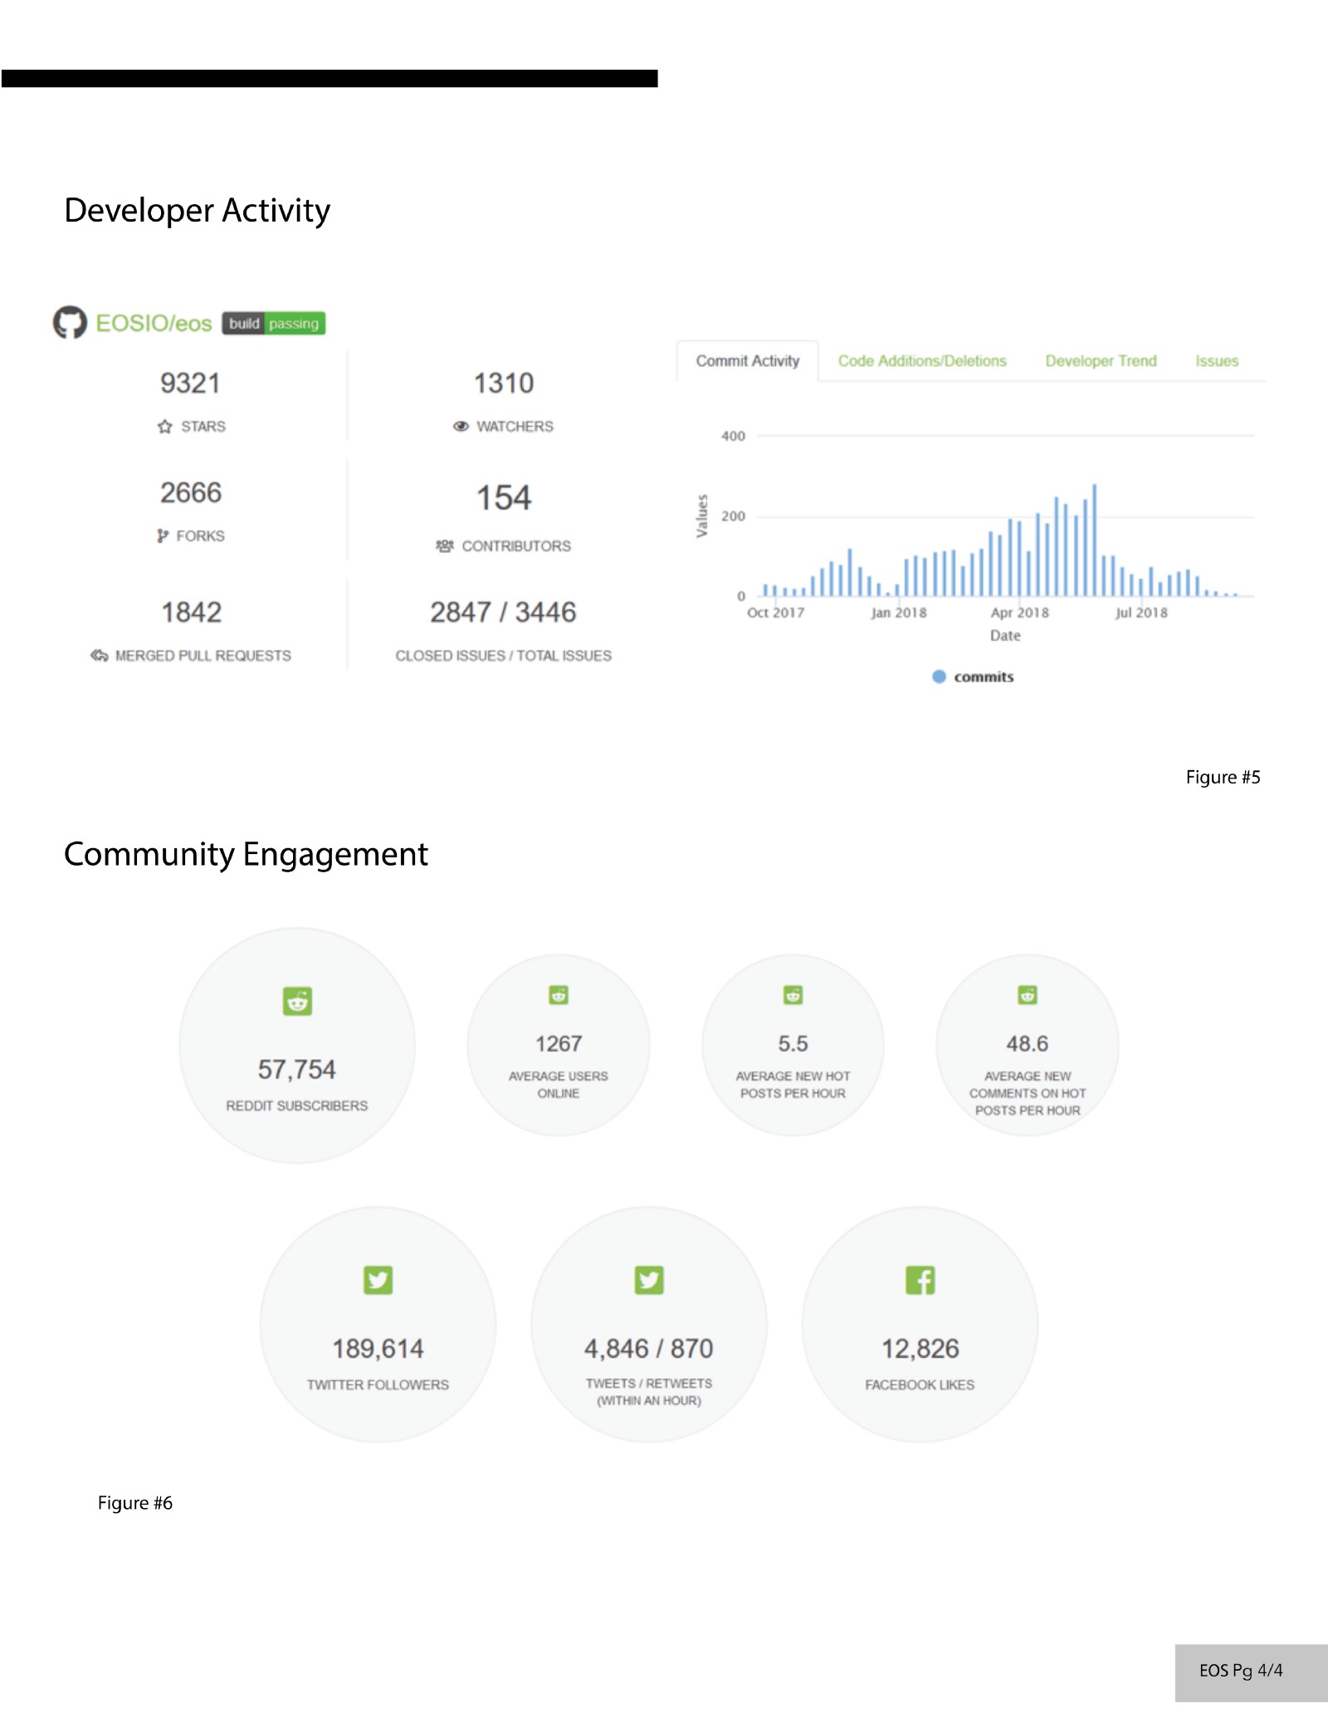Select the Developer Trend tab
This screenshot has width=1328, height=1718.
coord(1101,361)
